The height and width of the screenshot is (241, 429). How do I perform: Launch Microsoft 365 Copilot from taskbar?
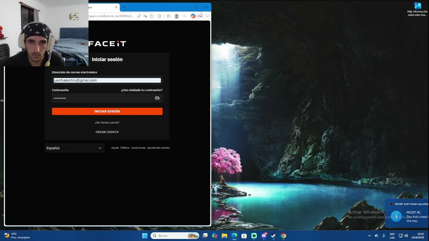click(215, 236)
